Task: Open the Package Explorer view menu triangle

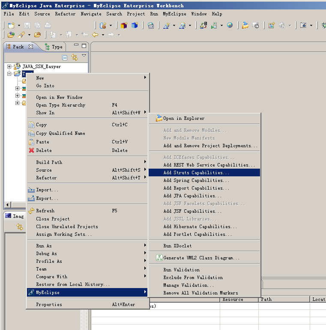Action: click(84, 56)
